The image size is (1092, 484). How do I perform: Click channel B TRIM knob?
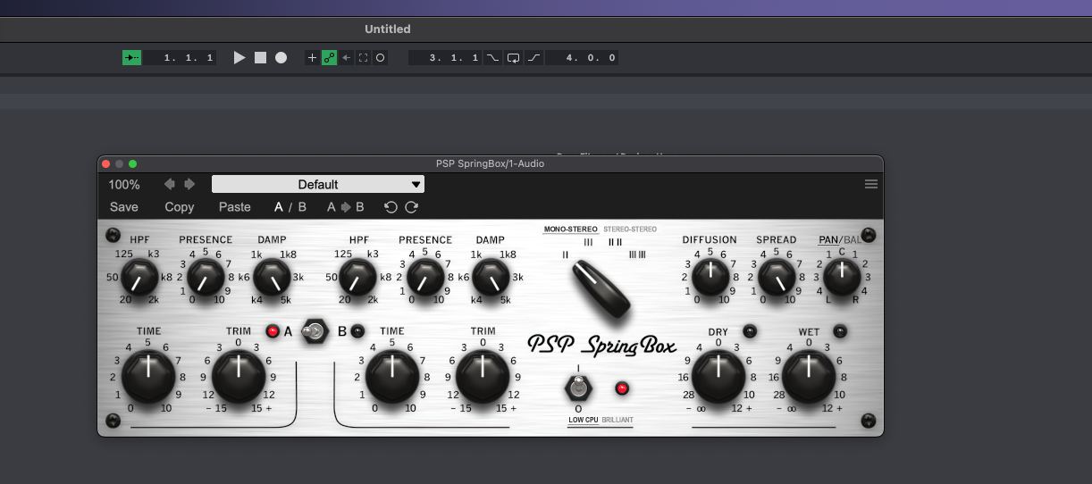pyautogui.click(x=483, y=375)
